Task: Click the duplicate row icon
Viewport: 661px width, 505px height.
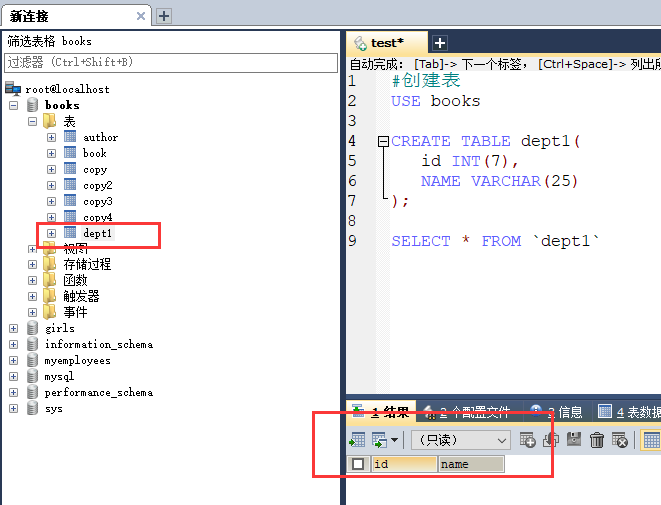Action: click(551, 440)
